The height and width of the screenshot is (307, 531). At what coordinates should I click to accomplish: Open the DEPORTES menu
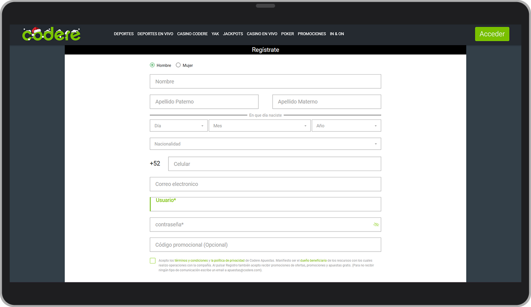(x=123, y=34)
